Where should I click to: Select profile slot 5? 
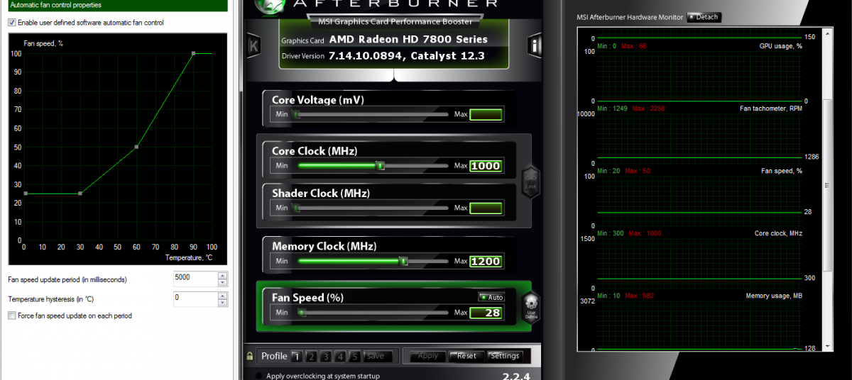click(x=355, y=356)
